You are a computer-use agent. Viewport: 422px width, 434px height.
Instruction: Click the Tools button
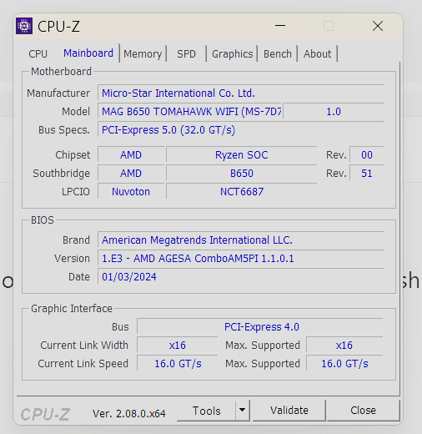pos(207,411)
